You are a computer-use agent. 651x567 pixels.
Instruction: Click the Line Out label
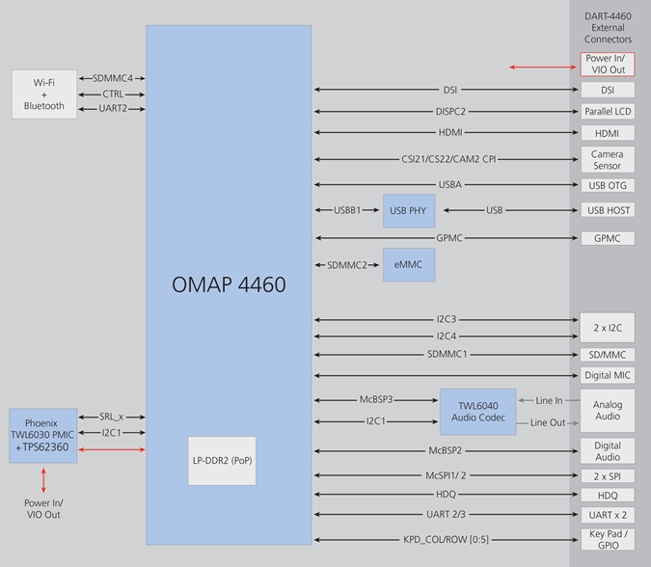548,422
